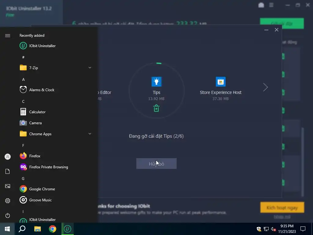Expand the 7-Zip folder chevron
This screenshot has height=235, width=313.
[x=90, y=68]
